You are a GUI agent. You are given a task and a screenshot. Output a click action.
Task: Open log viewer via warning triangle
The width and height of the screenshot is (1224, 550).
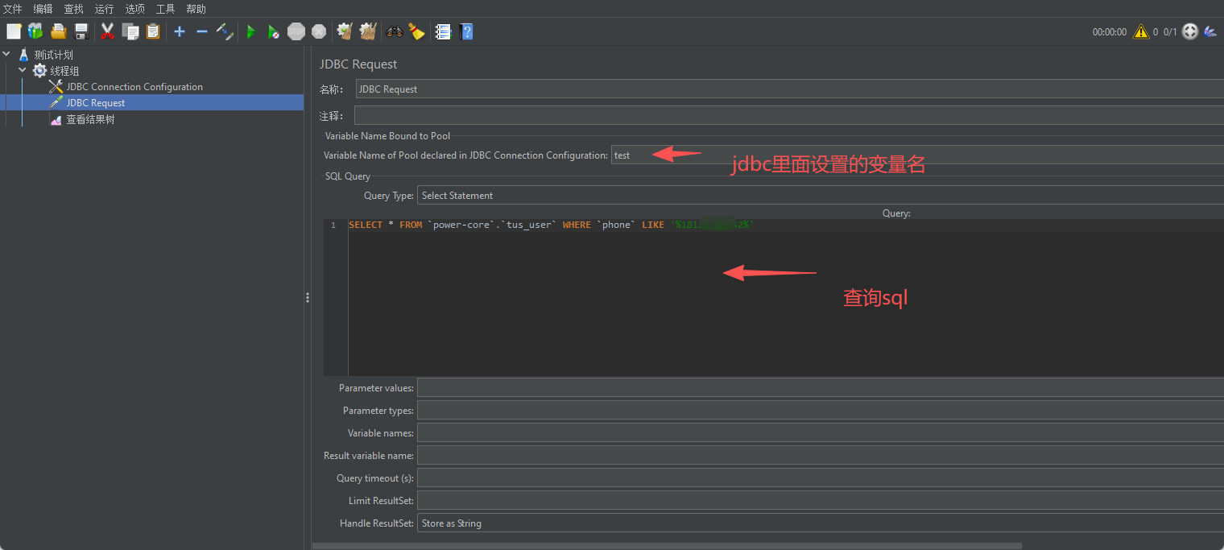pos(1140,32)
